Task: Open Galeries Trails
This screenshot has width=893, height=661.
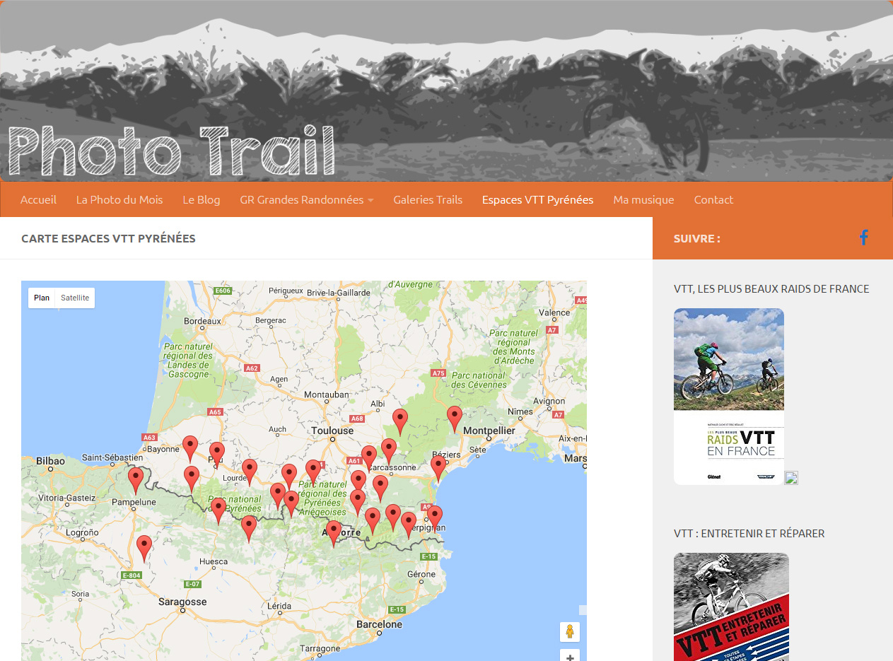Action: click(x=428, y=200)
